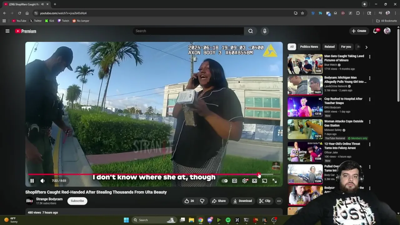Viewport: 400px width, 225px height.
Task: Open Windows Start menu
Action: pyautogui.click(x=126, y=220)
